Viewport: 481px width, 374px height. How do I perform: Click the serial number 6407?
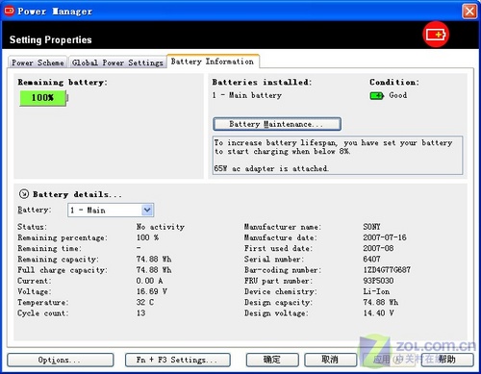(371, 259)
